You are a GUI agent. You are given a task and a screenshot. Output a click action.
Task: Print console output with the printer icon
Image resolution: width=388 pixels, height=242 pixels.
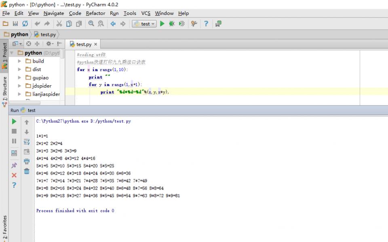(x=27, y=162)
